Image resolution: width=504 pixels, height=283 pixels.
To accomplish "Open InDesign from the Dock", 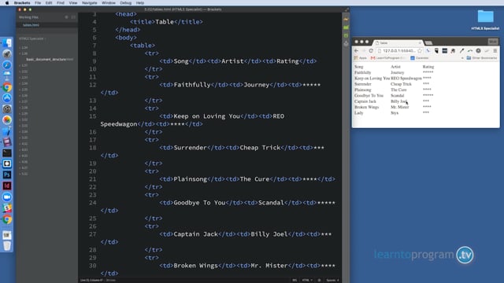I will pyautogui.click(x=7, y=186).
